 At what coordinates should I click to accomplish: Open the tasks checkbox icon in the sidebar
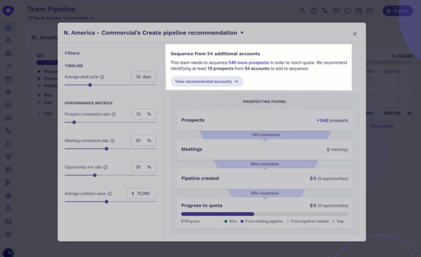click(x=8, y=105)
